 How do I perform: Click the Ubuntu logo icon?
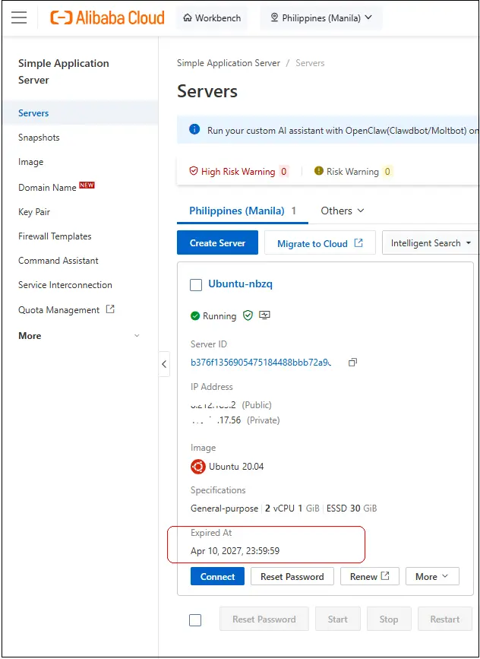(197, 467)
